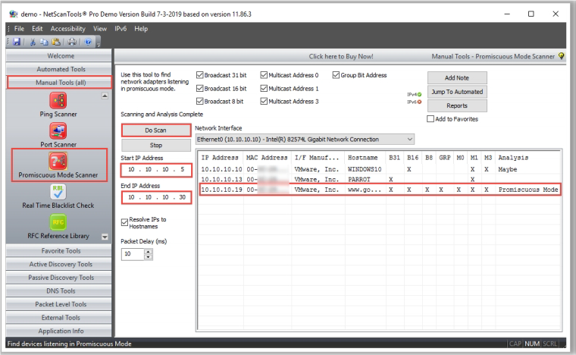The height and width of the screenshot is (355, 576).
Task: Toggle the Group Bit Address checkbox
Action: click(x=334, y=76)
